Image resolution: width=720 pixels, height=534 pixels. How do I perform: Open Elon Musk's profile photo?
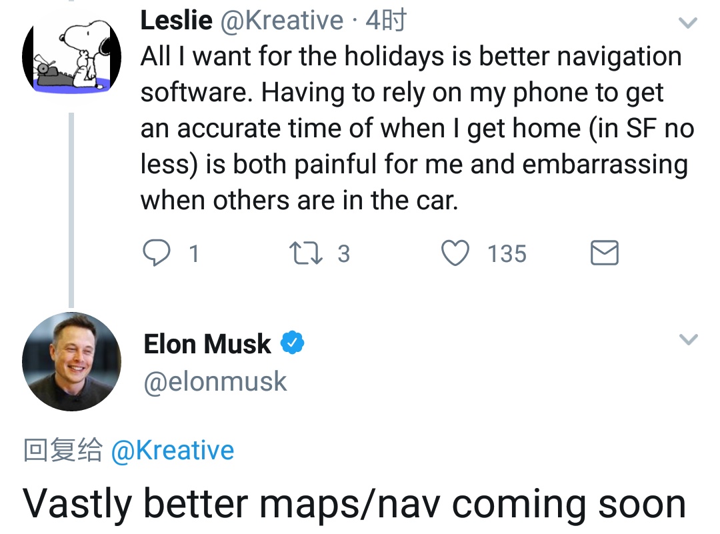(x=71, y=361)
